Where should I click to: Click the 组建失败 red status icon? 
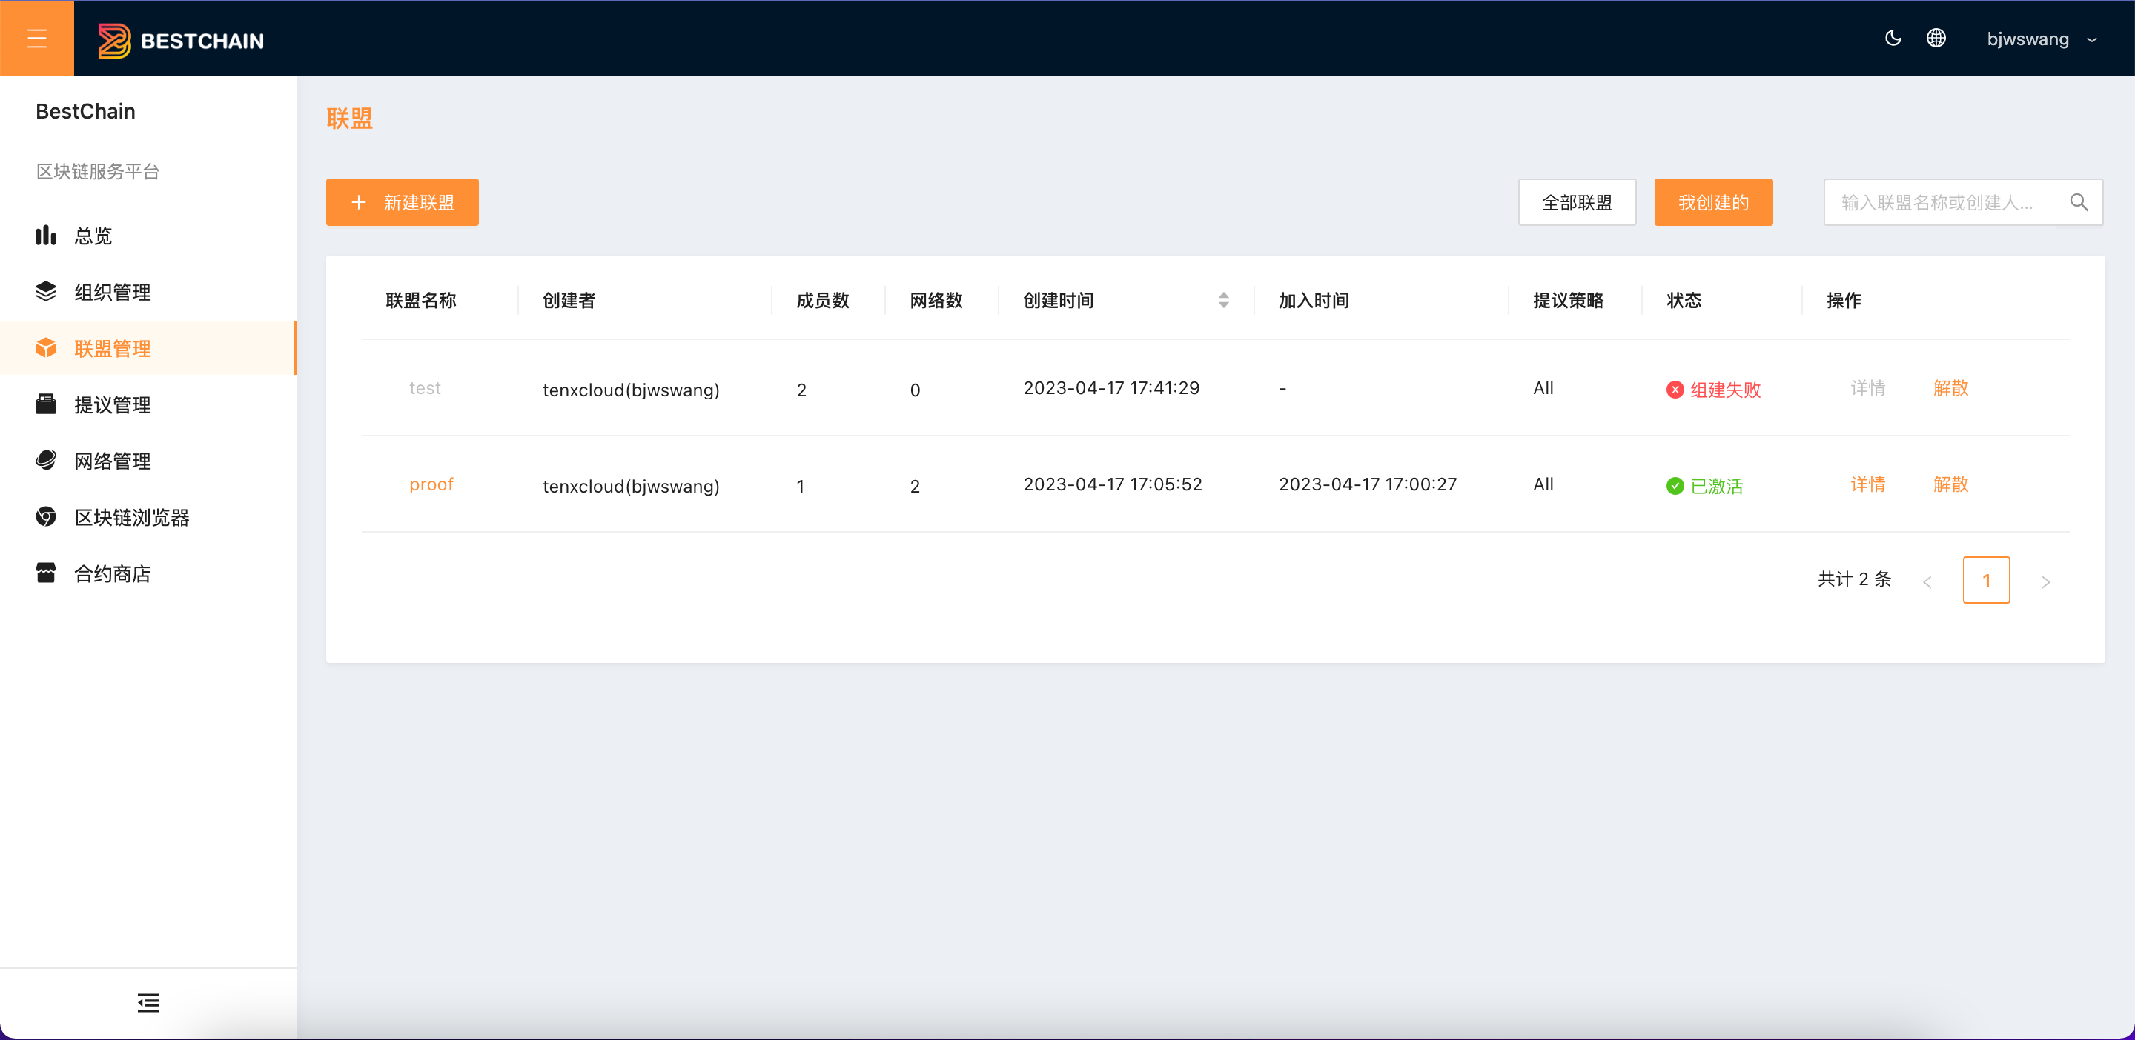1674,389
